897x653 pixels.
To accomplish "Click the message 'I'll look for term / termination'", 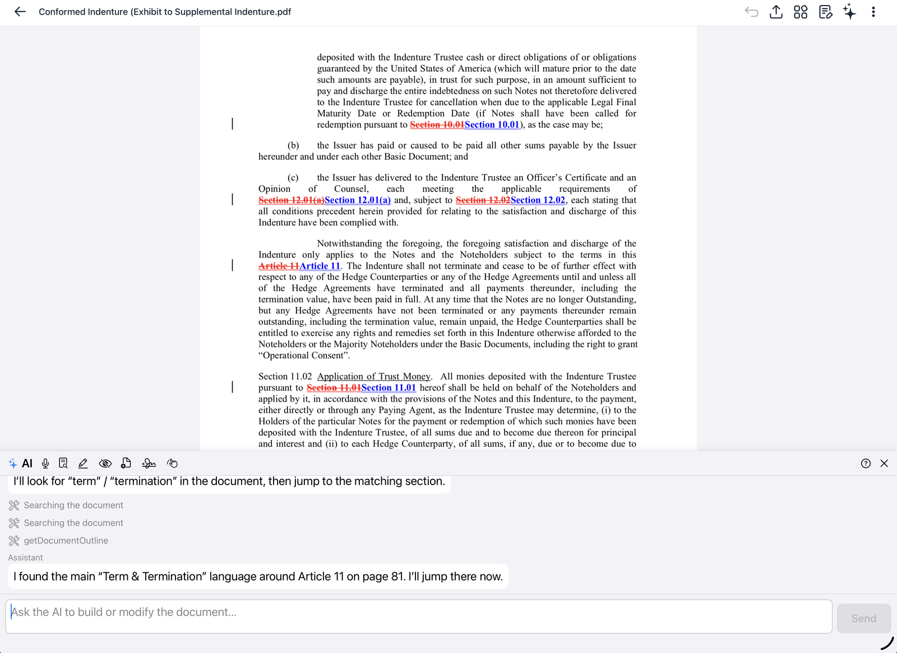I will [229, 481].
